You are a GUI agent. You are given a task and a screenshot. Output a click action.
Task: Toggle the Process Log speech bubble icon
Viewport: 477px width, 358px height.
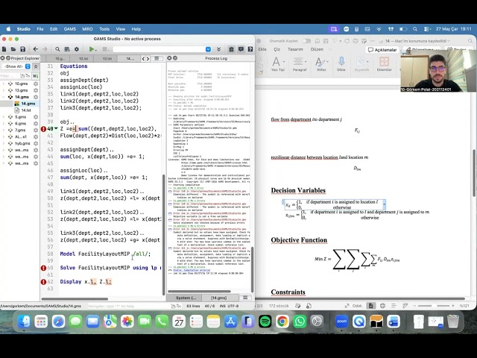click(x=241, y=49)
